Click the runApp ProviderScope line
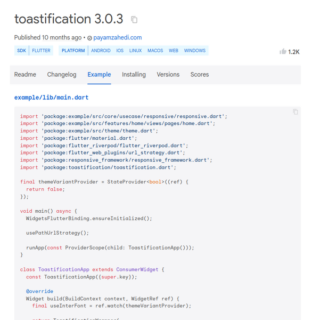This screenshot has height=320, width=320. point(110,248)
